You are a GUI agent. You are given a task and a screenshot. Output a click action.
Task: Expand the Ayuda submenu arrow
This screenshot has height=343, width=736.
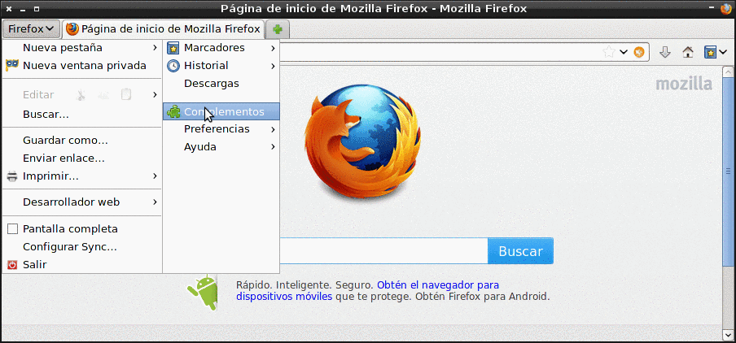point(273,146)
